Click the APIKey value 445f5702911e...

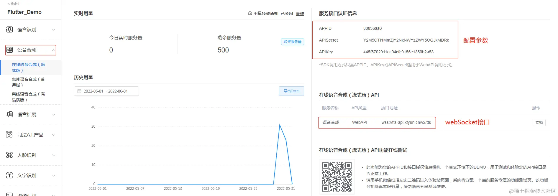pos(398,52)
